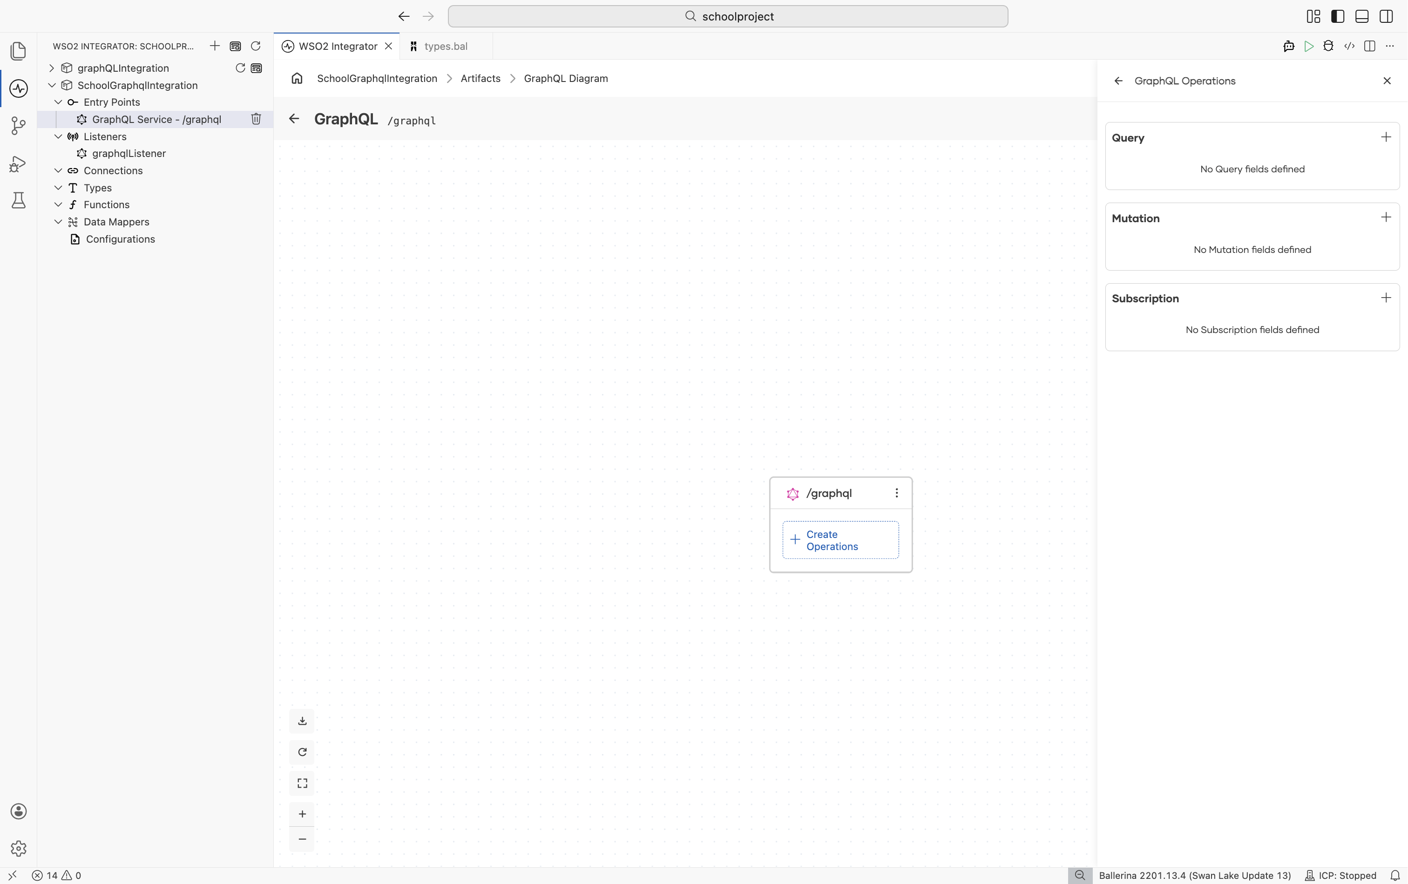1408x884 pixels.
Task: Refresh the GraphQL diagram
Action: (302, 752)
